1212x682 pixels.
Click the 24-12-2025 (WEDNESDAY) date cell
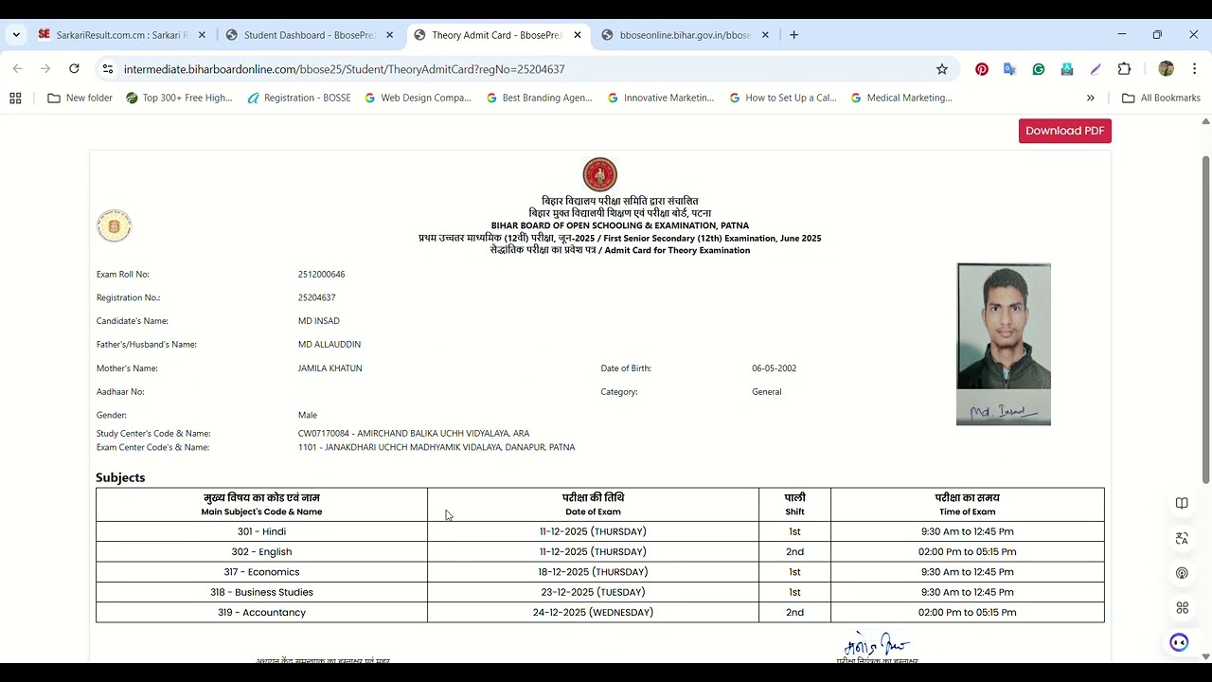(593, 612)
